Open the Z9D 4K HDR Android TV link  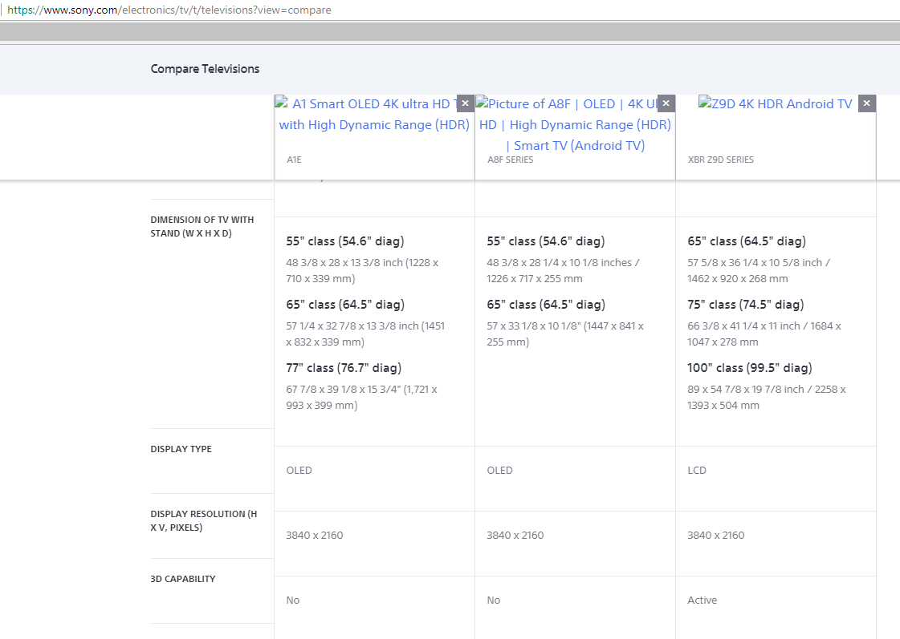(776, 104)
